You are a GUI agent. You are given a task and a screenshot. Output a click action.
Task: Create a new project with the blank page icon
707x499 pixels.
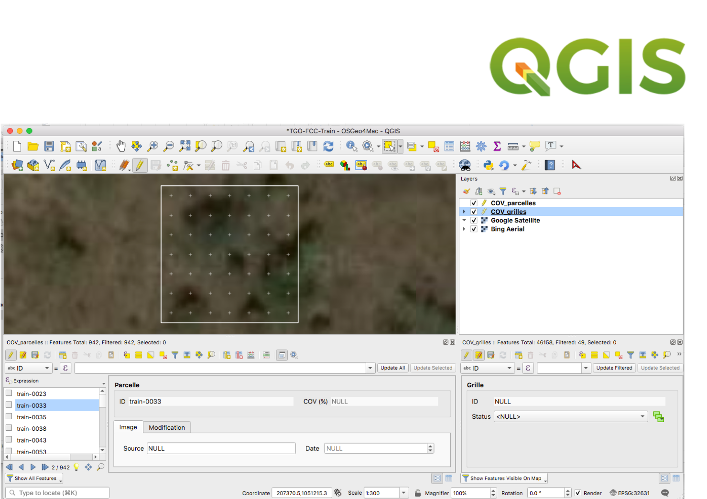pyautogui.click(x=17, y=146)
